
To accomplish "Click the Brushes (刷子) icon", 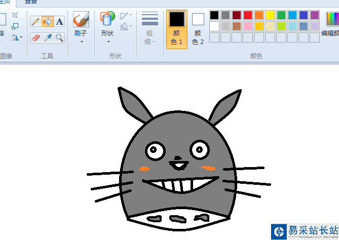I will point(81,19).
